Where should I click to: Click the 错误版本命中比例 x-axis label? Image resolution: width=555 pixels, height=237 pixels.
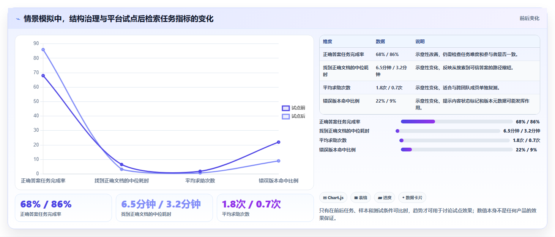(x=279, y=181)
